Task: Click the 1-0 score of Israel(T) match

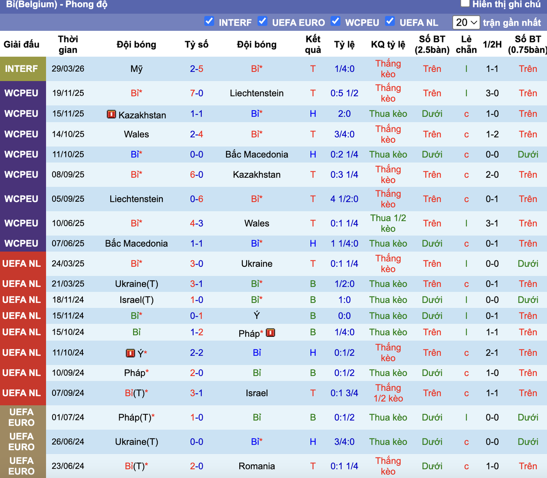Action: pos(197,300)
